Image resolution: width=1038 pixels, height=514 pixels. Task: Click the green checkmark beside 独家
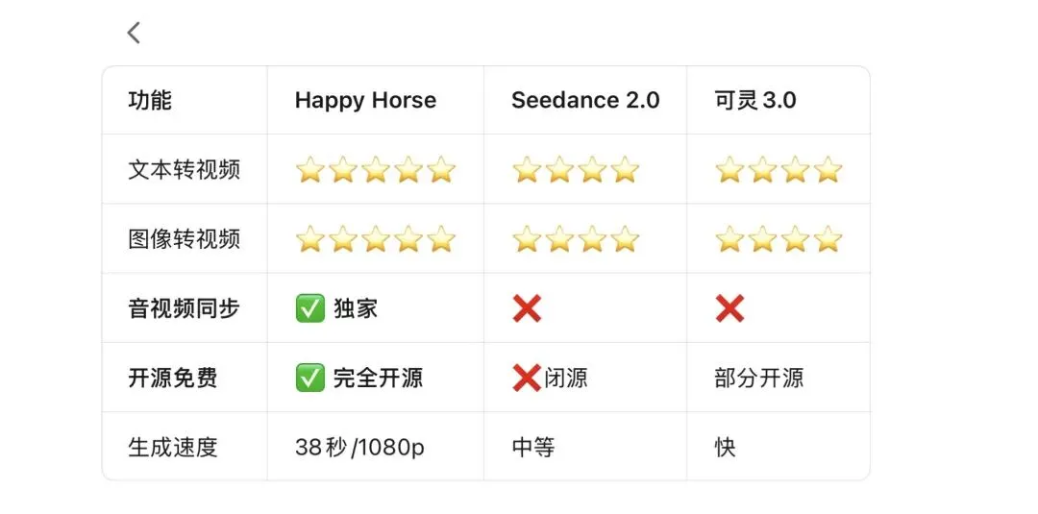pyautogui.click(x=309, y=309)
